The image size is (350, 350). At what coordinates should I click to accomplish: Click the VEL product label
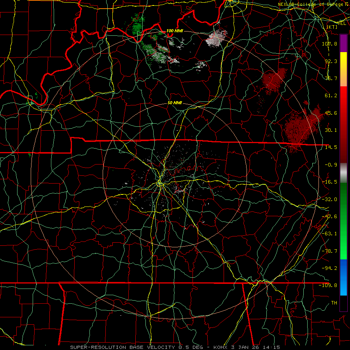(342, 23)
